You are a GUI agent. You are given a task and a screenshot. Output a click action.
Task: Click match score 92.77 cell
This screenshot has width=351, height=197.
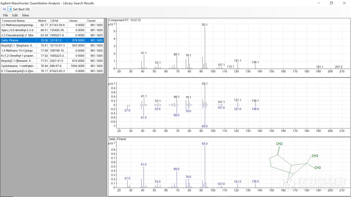(x=43, y=25)
